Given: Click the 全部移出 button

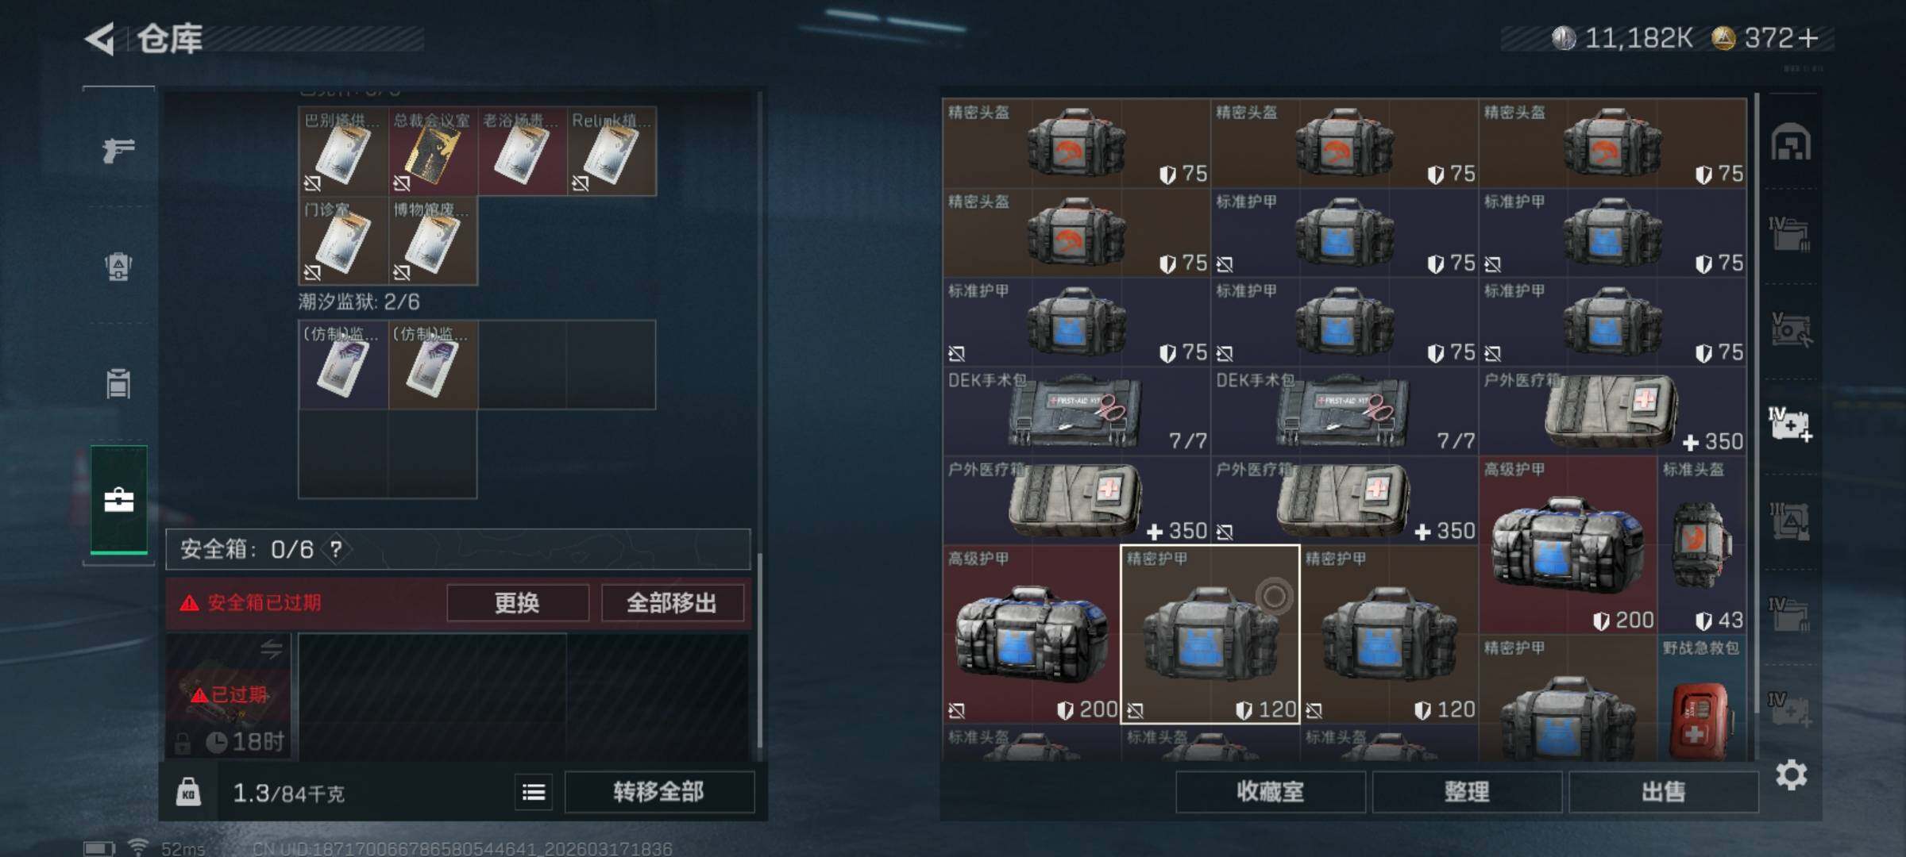Looking at the screenshot, I should click(x=672, y=603).
